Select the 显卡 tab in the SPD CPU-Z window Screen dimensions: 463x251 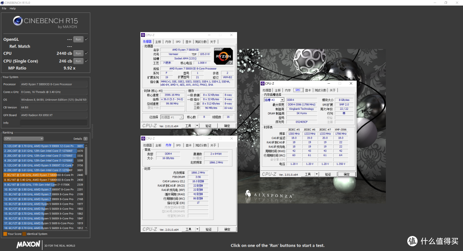point(308,90)
